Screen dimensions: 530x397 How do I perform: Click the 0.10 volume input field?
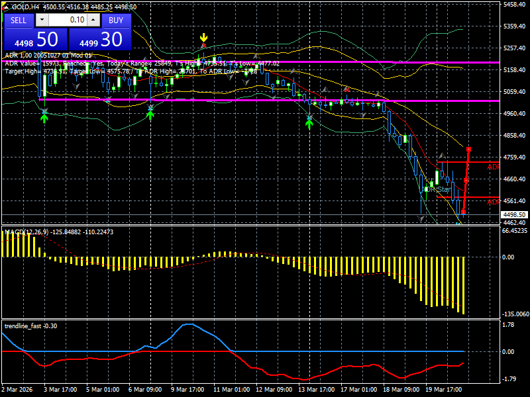68,20
